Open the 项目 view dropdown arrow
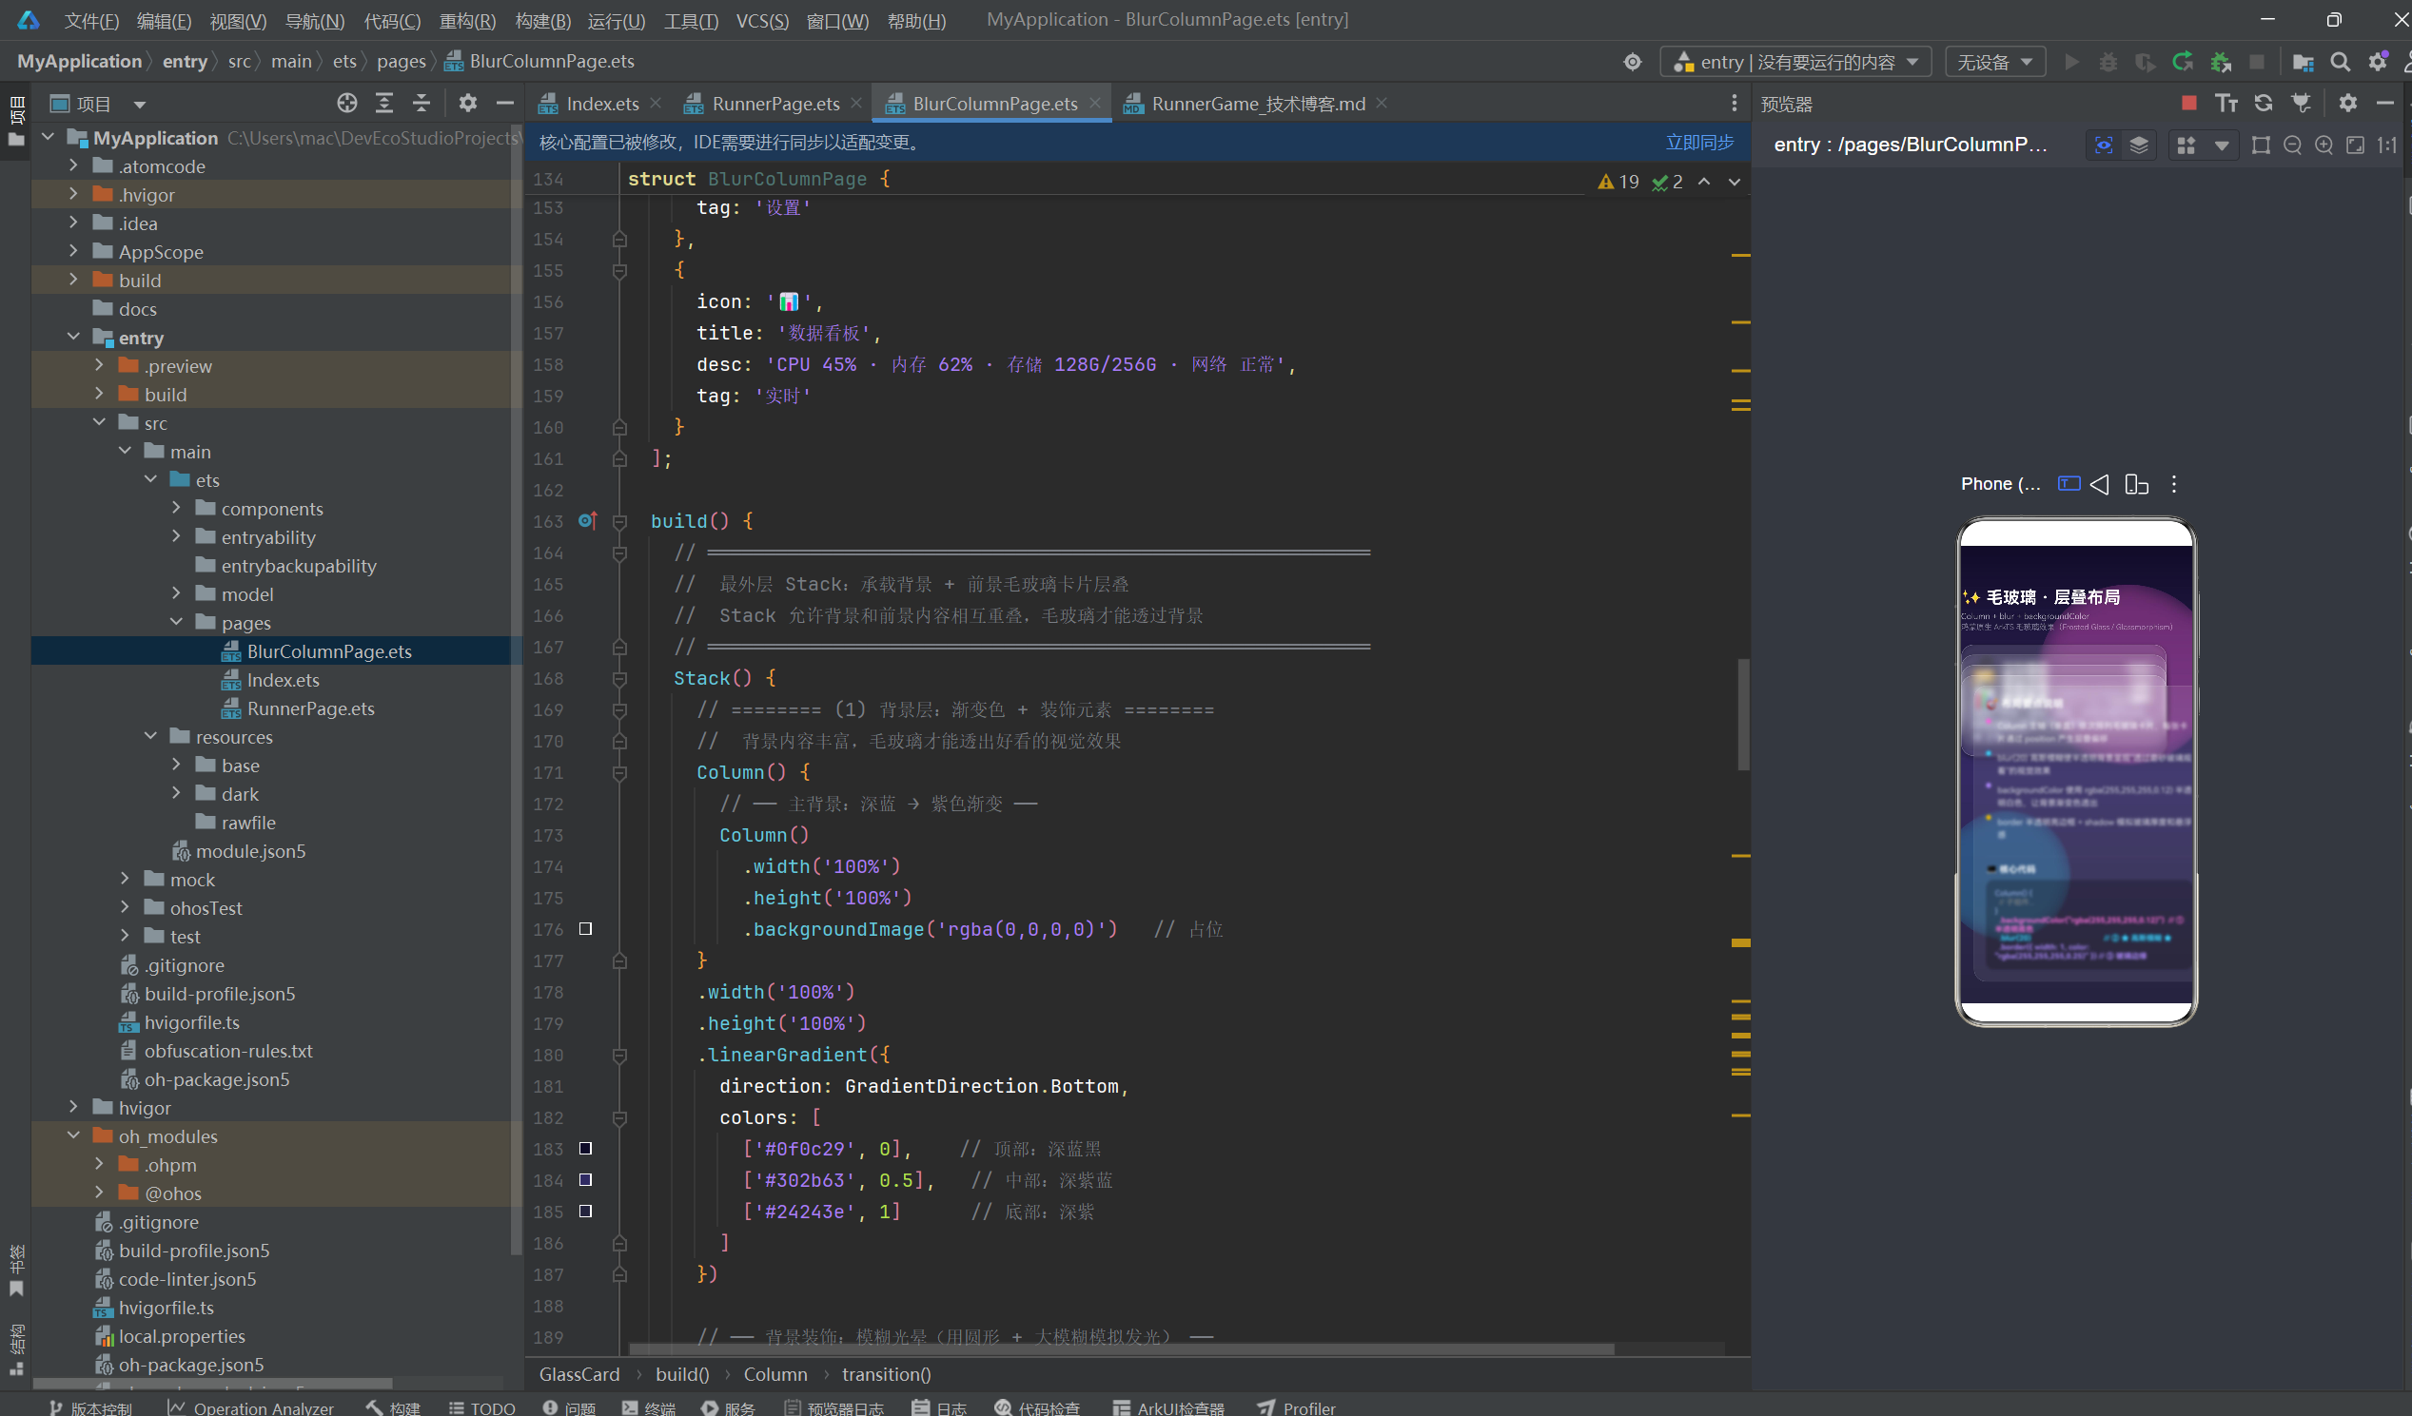The image size is (2412, 1416). click(x=140, y=105)
